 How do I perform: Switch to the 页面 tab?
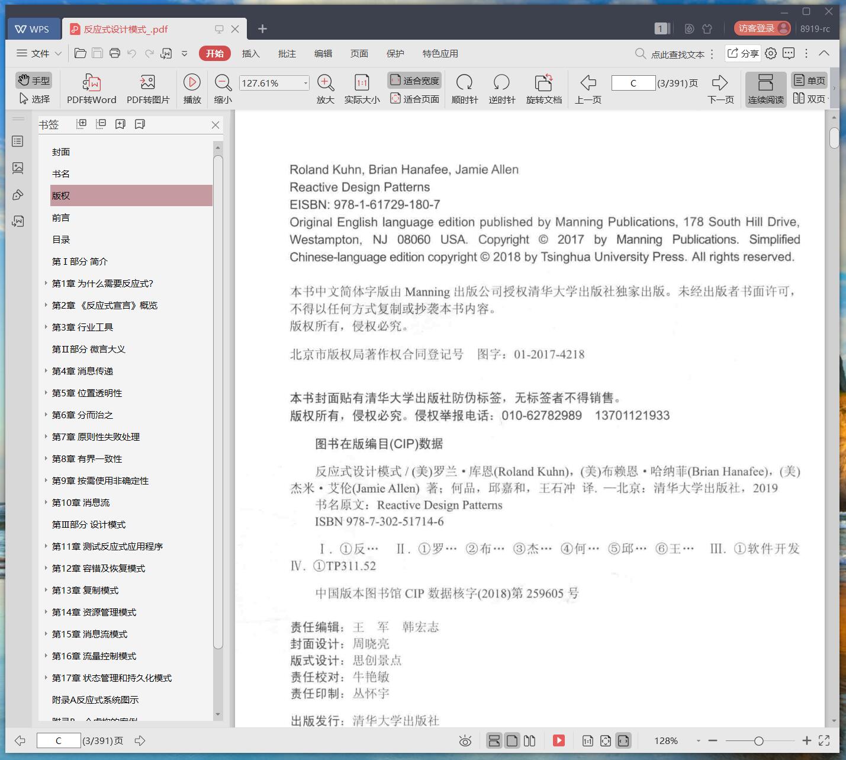click(359, 53)
